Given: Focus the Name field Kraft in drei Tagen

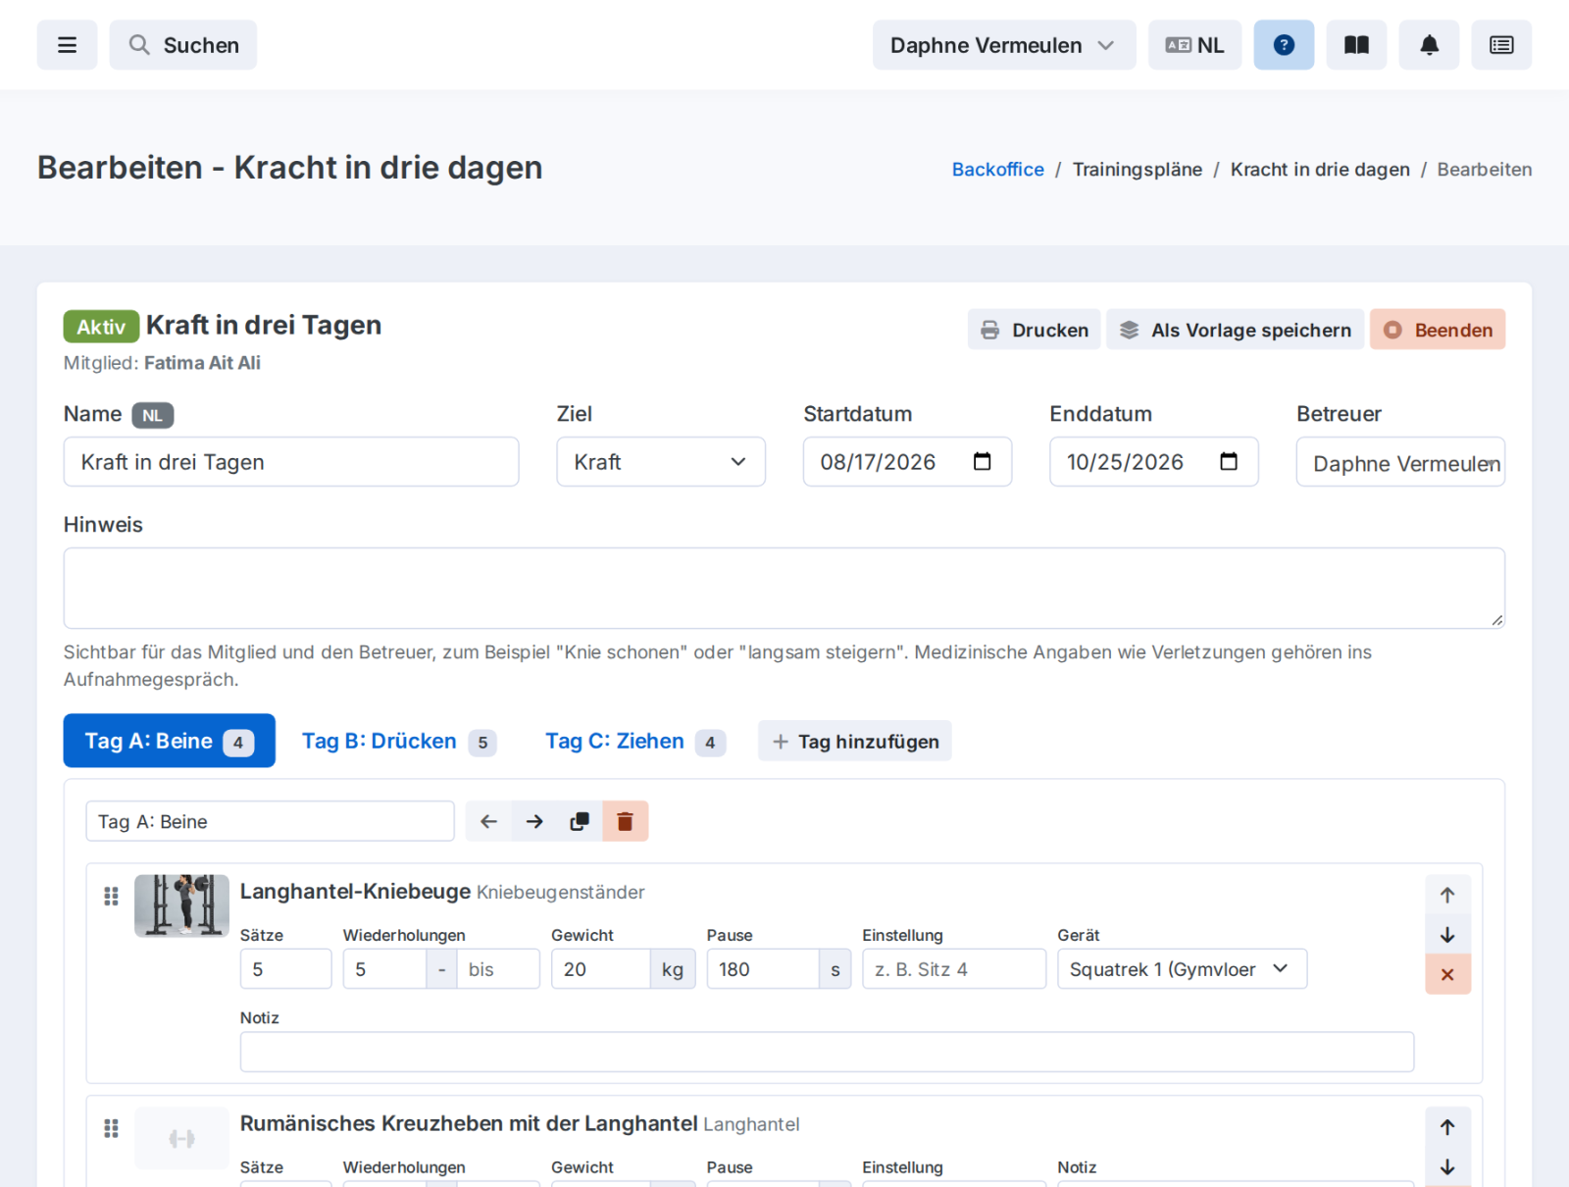Looking at the screenshot, I should (291, 462).
